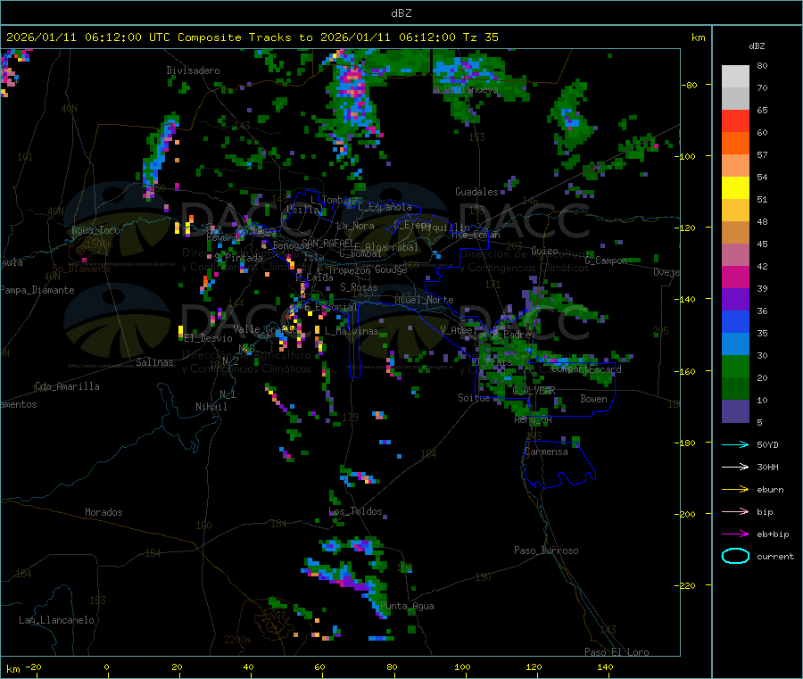
Task: Click the L_Malvinas map label
Action: point(352,331)
